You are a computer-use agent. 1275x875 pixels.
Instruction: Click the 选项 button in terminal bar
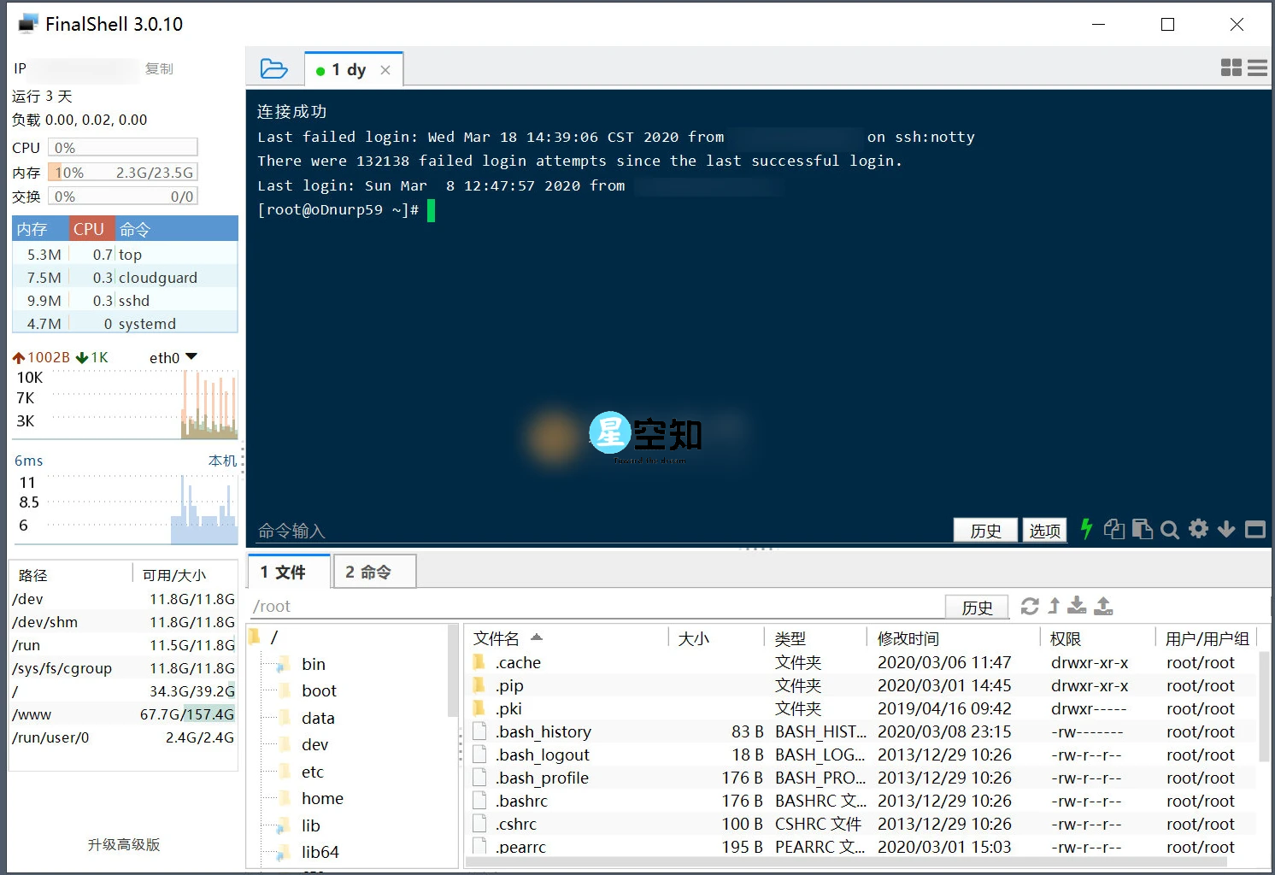click(1044, 530)
